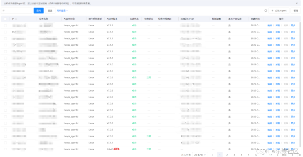Click the red 升级 badge beside 6.0.42

click(x=116, y=149)
